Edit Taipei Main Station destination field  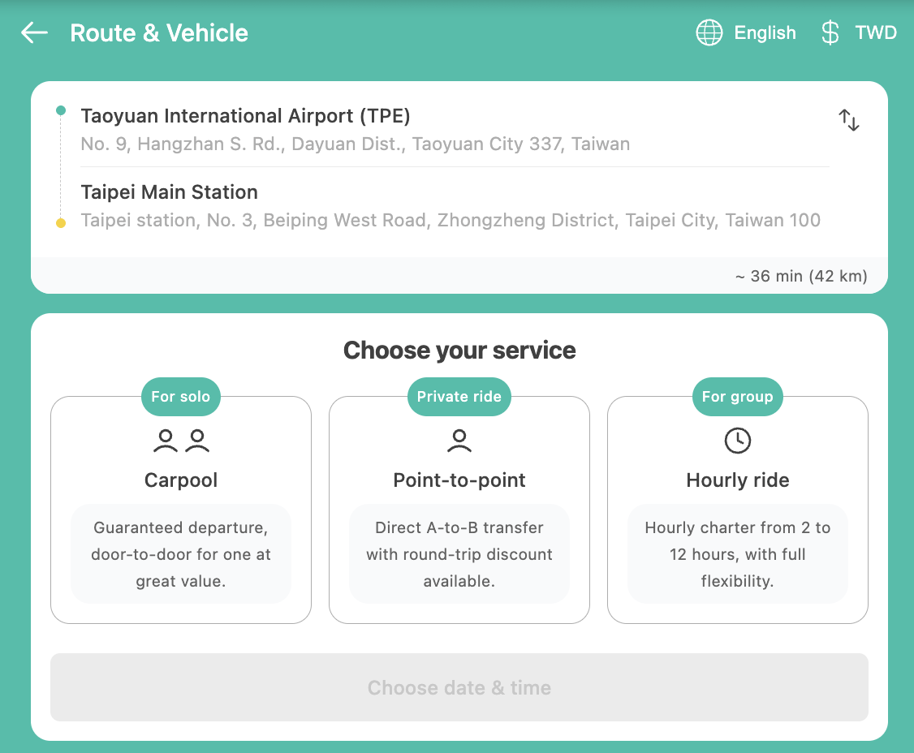point(451,206)
